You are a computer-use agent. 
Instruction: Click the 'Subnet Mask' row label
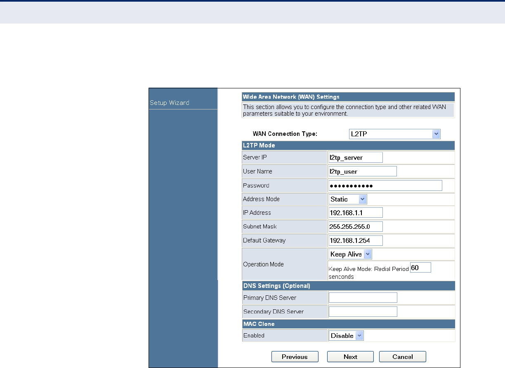(260, 227)
